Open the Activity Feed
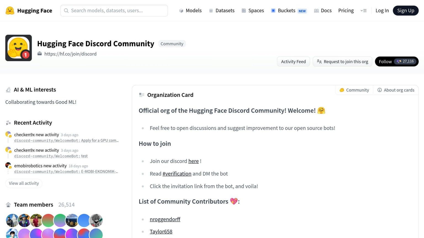 coord(293,61)
